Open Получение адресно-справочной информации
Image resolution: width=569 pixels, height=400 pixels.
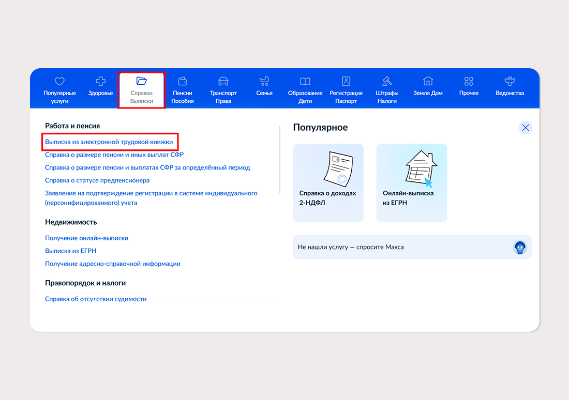113,264
